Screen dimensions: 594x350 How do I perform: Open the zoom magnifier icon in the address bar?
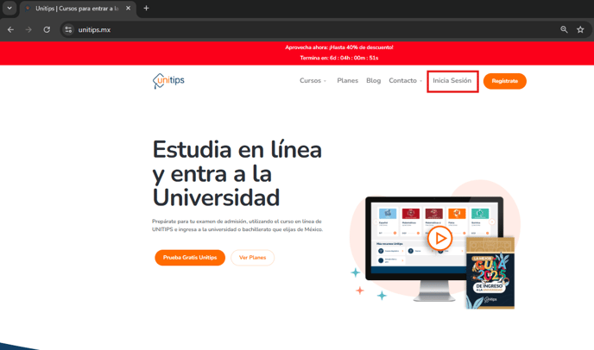click(x=564, y=29)
